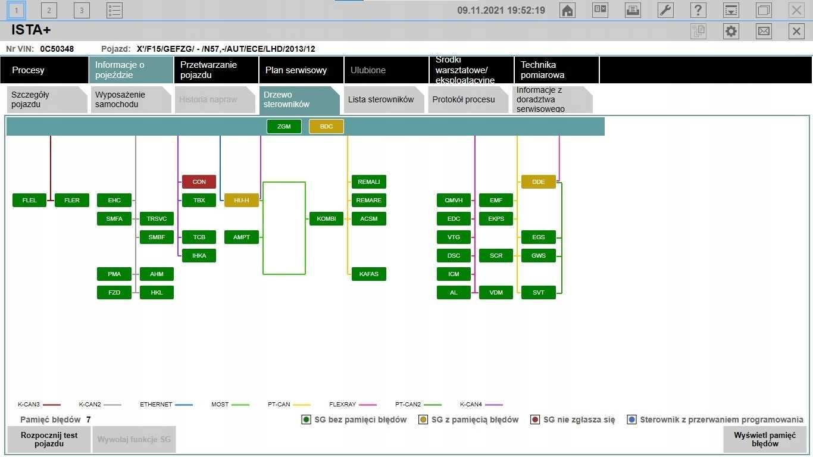This screenshot has height=457, width=813.
Task: Select the yellow DDE control unit node
Action: (539, 182)
